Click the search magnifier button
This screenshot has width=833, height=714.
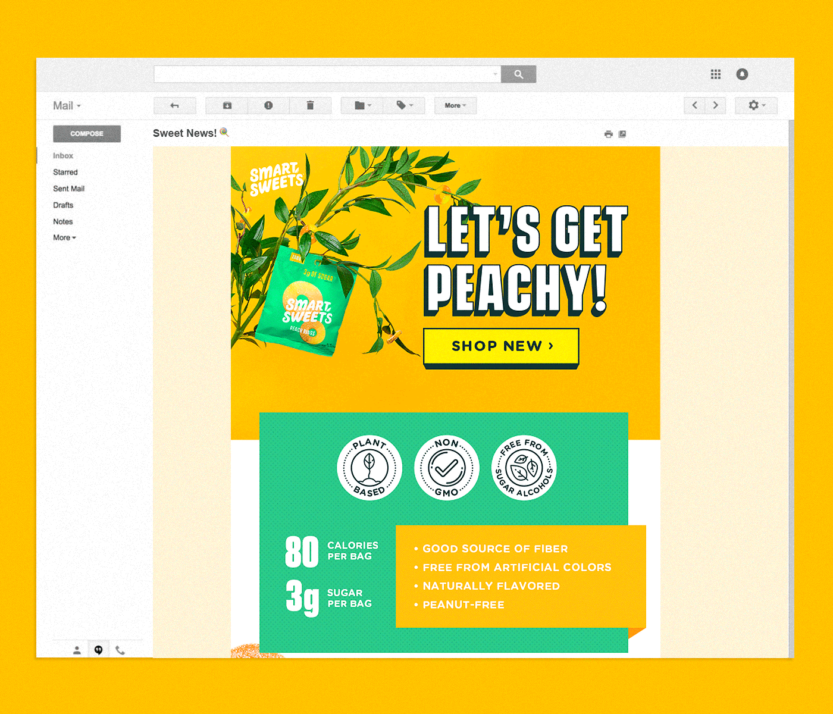pos(518,74)
